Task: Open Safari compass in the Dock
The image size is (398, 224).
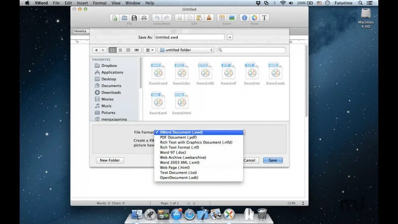Action: tap(189, 214)
